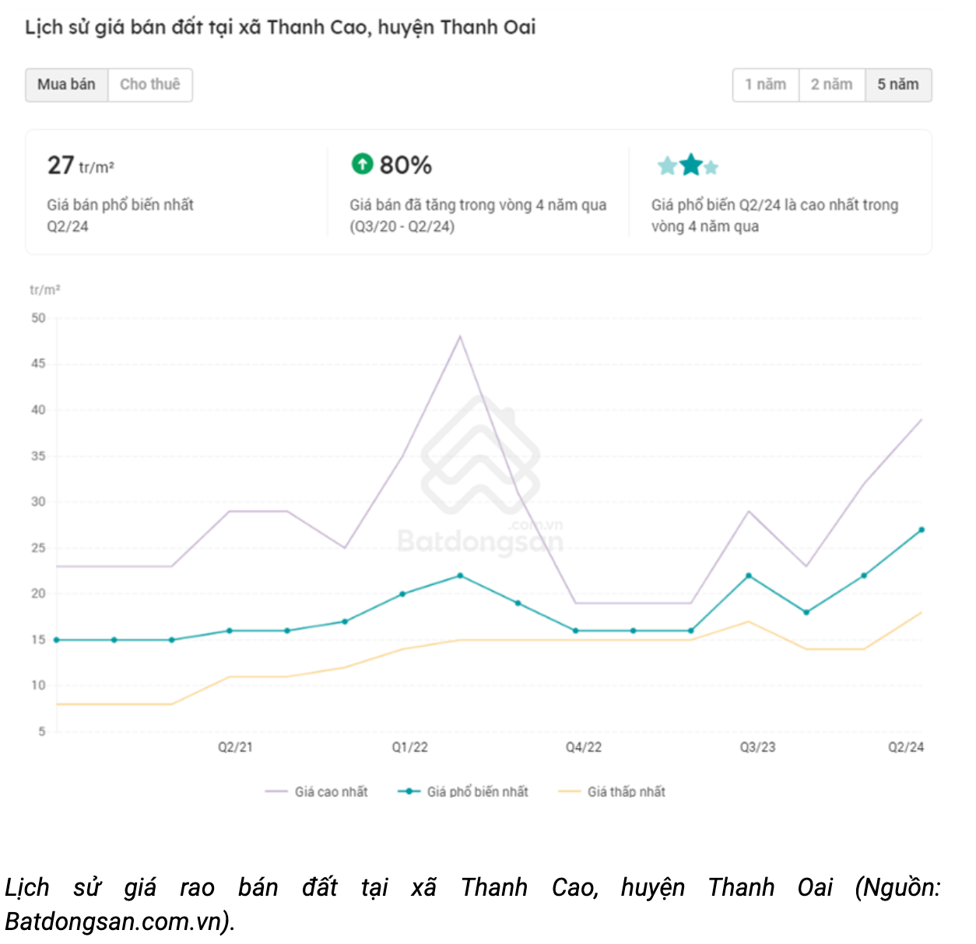Click the teal line's first peak data point at 22

(x=460, y=575)
